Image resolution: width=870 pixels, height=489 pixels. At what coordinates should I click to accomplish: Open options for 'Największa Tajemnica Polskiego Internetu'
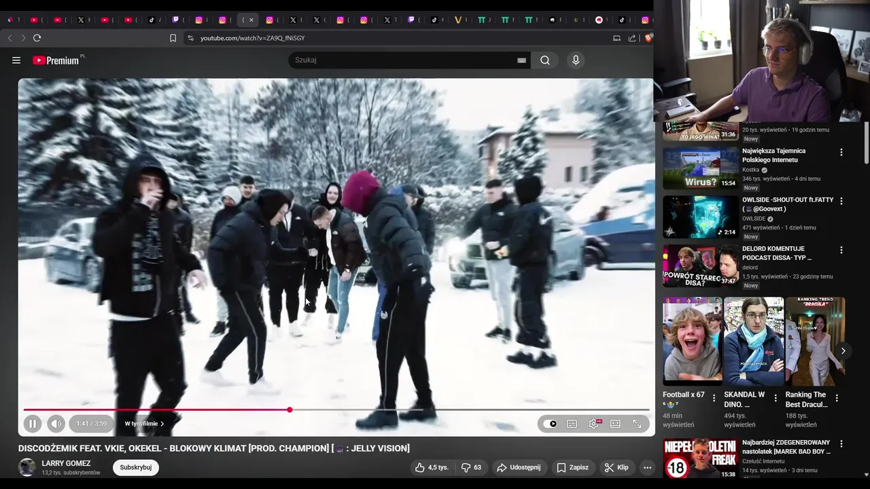(x=841, y=152)
